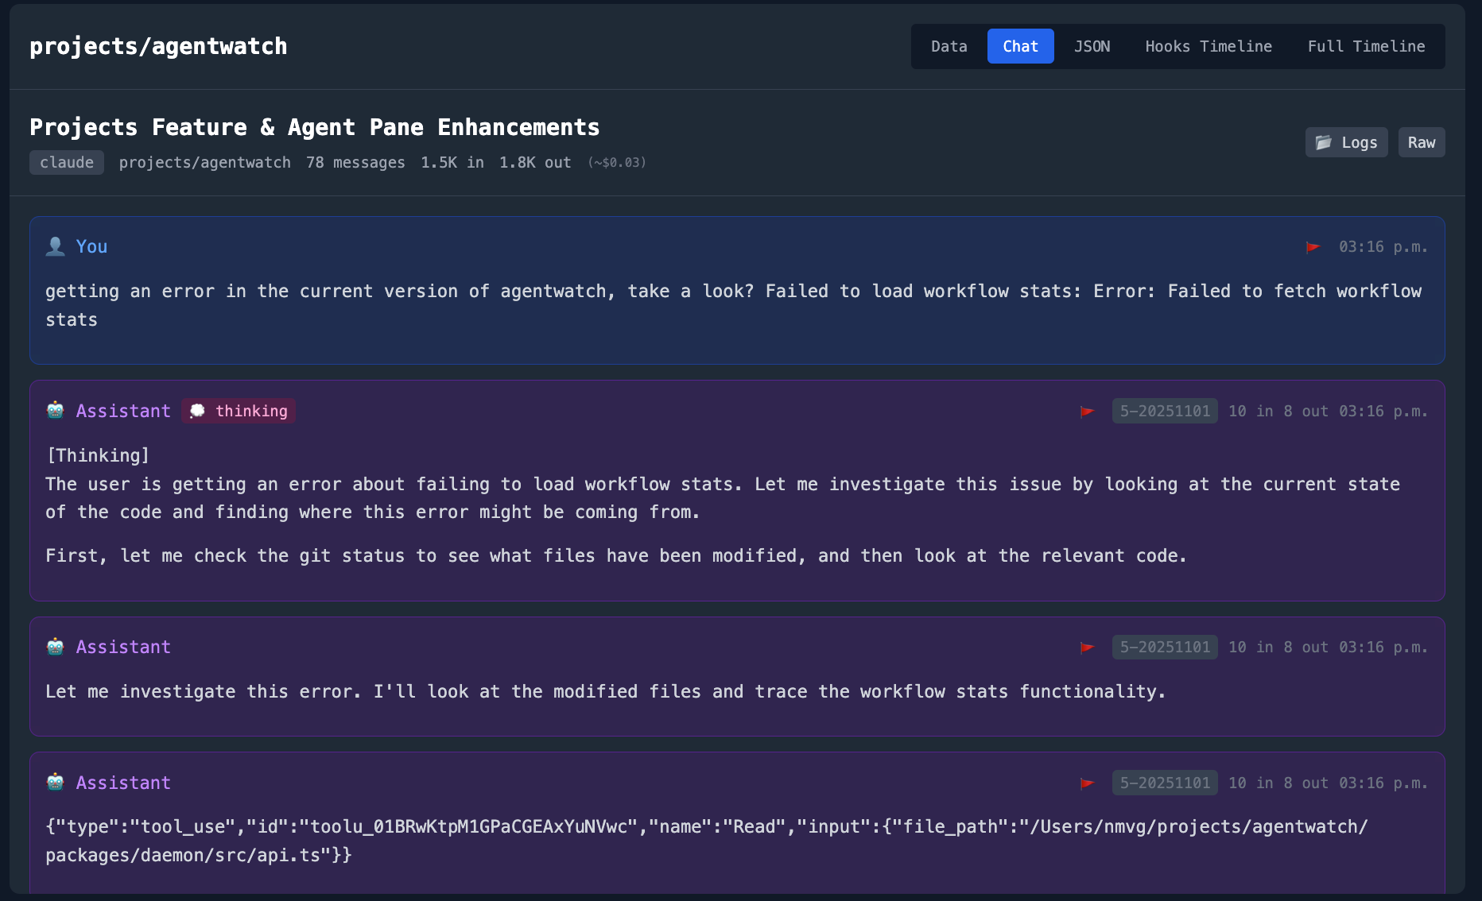The width and height of the screenshot is (1482, 901).
Task: Click model tag 5-20251101 on 'Let me investigate' message
Action: point(1165,647)
